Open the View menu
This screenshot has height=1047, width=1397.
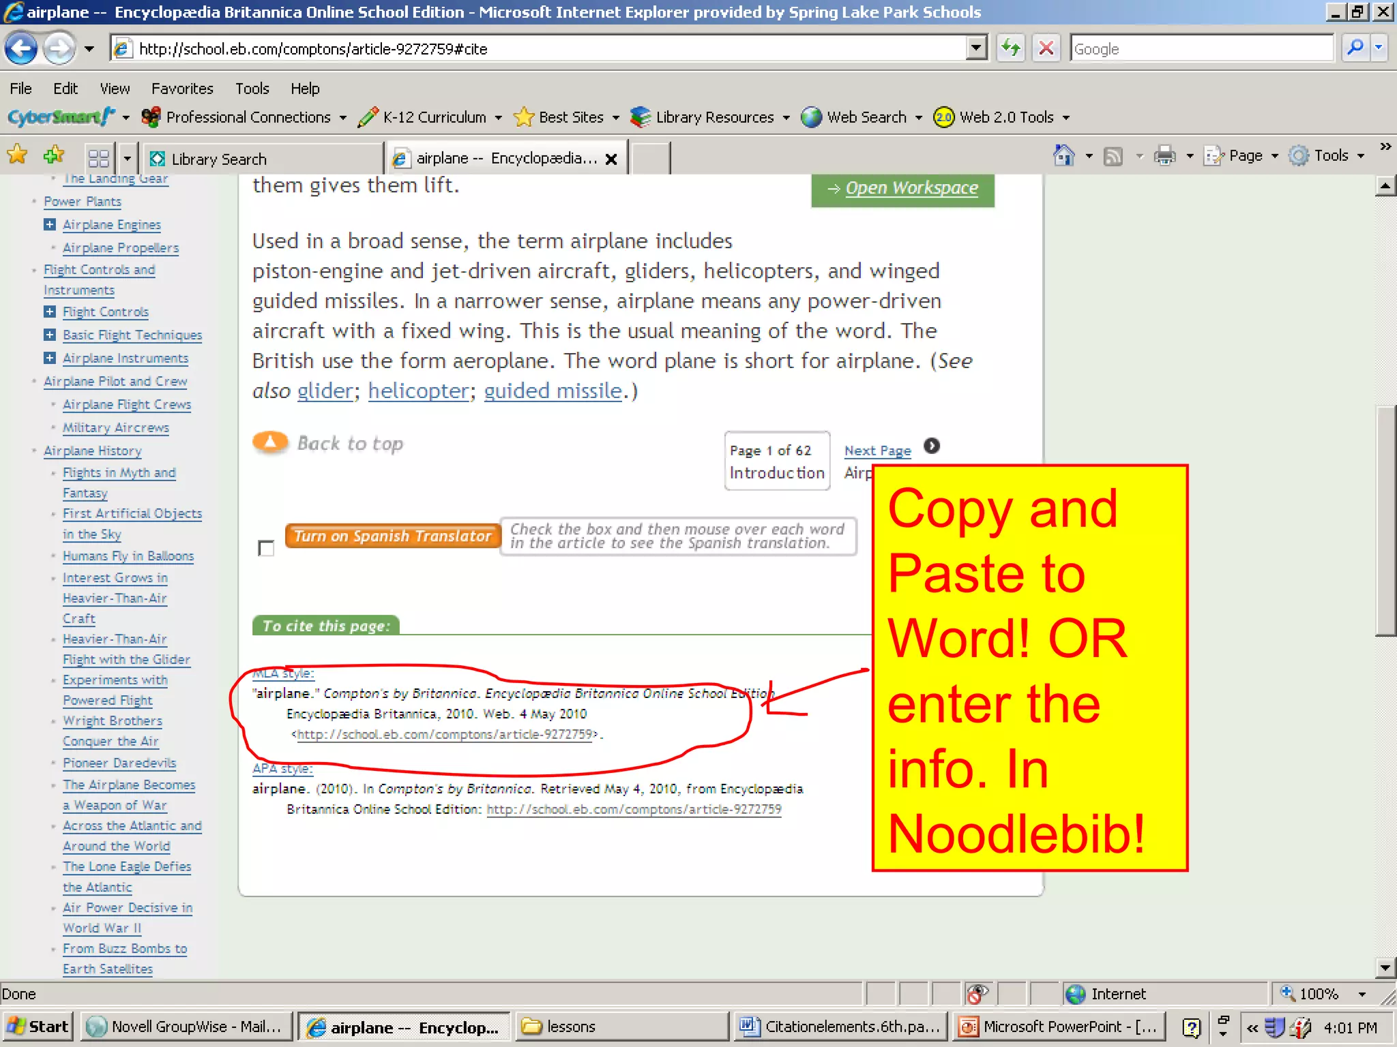[115, 89]
